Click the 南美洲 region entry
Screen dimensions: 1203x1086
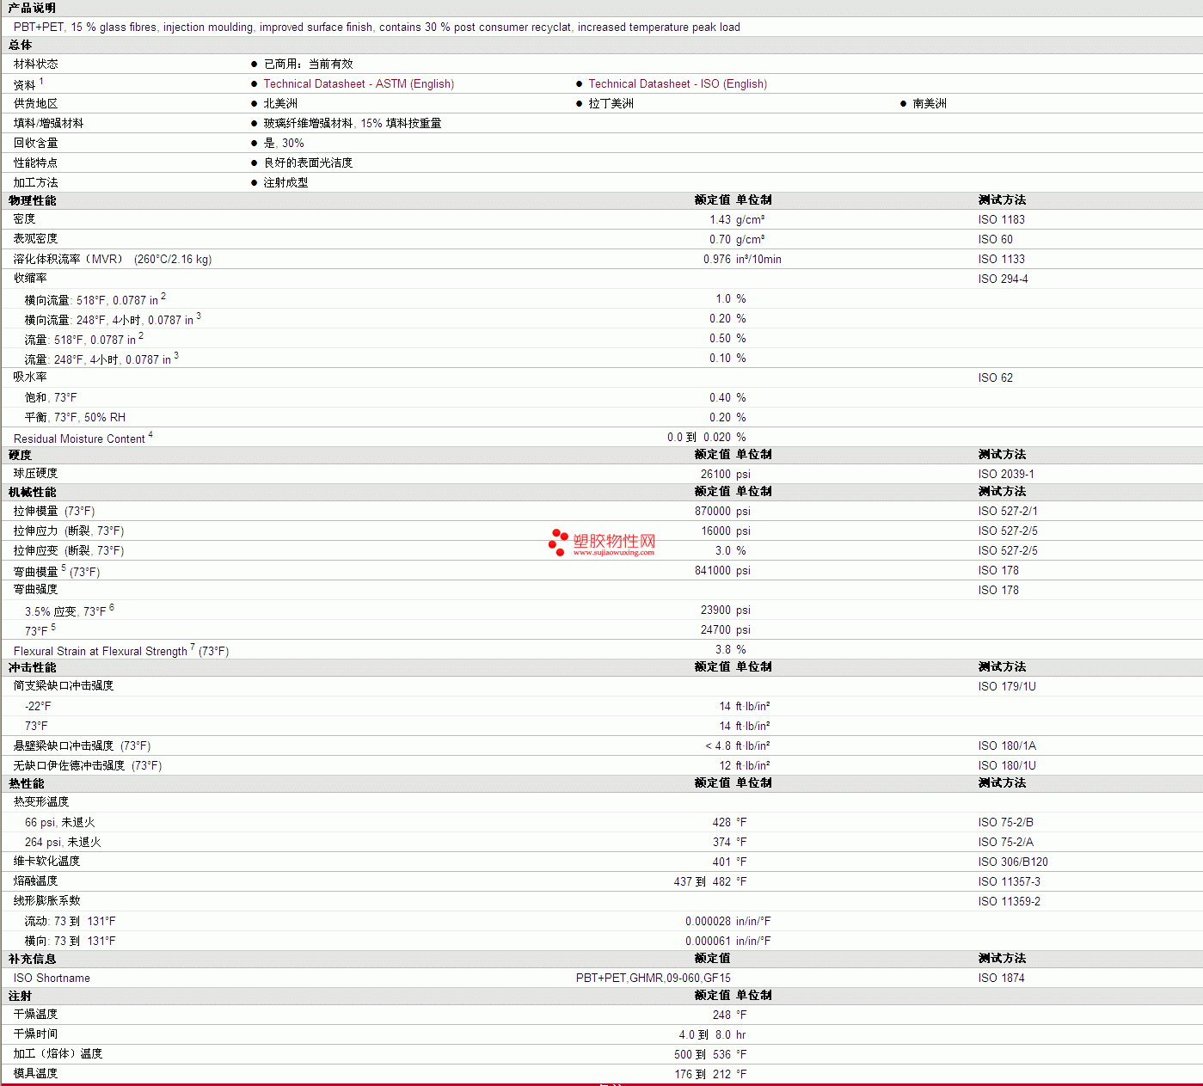930,103
